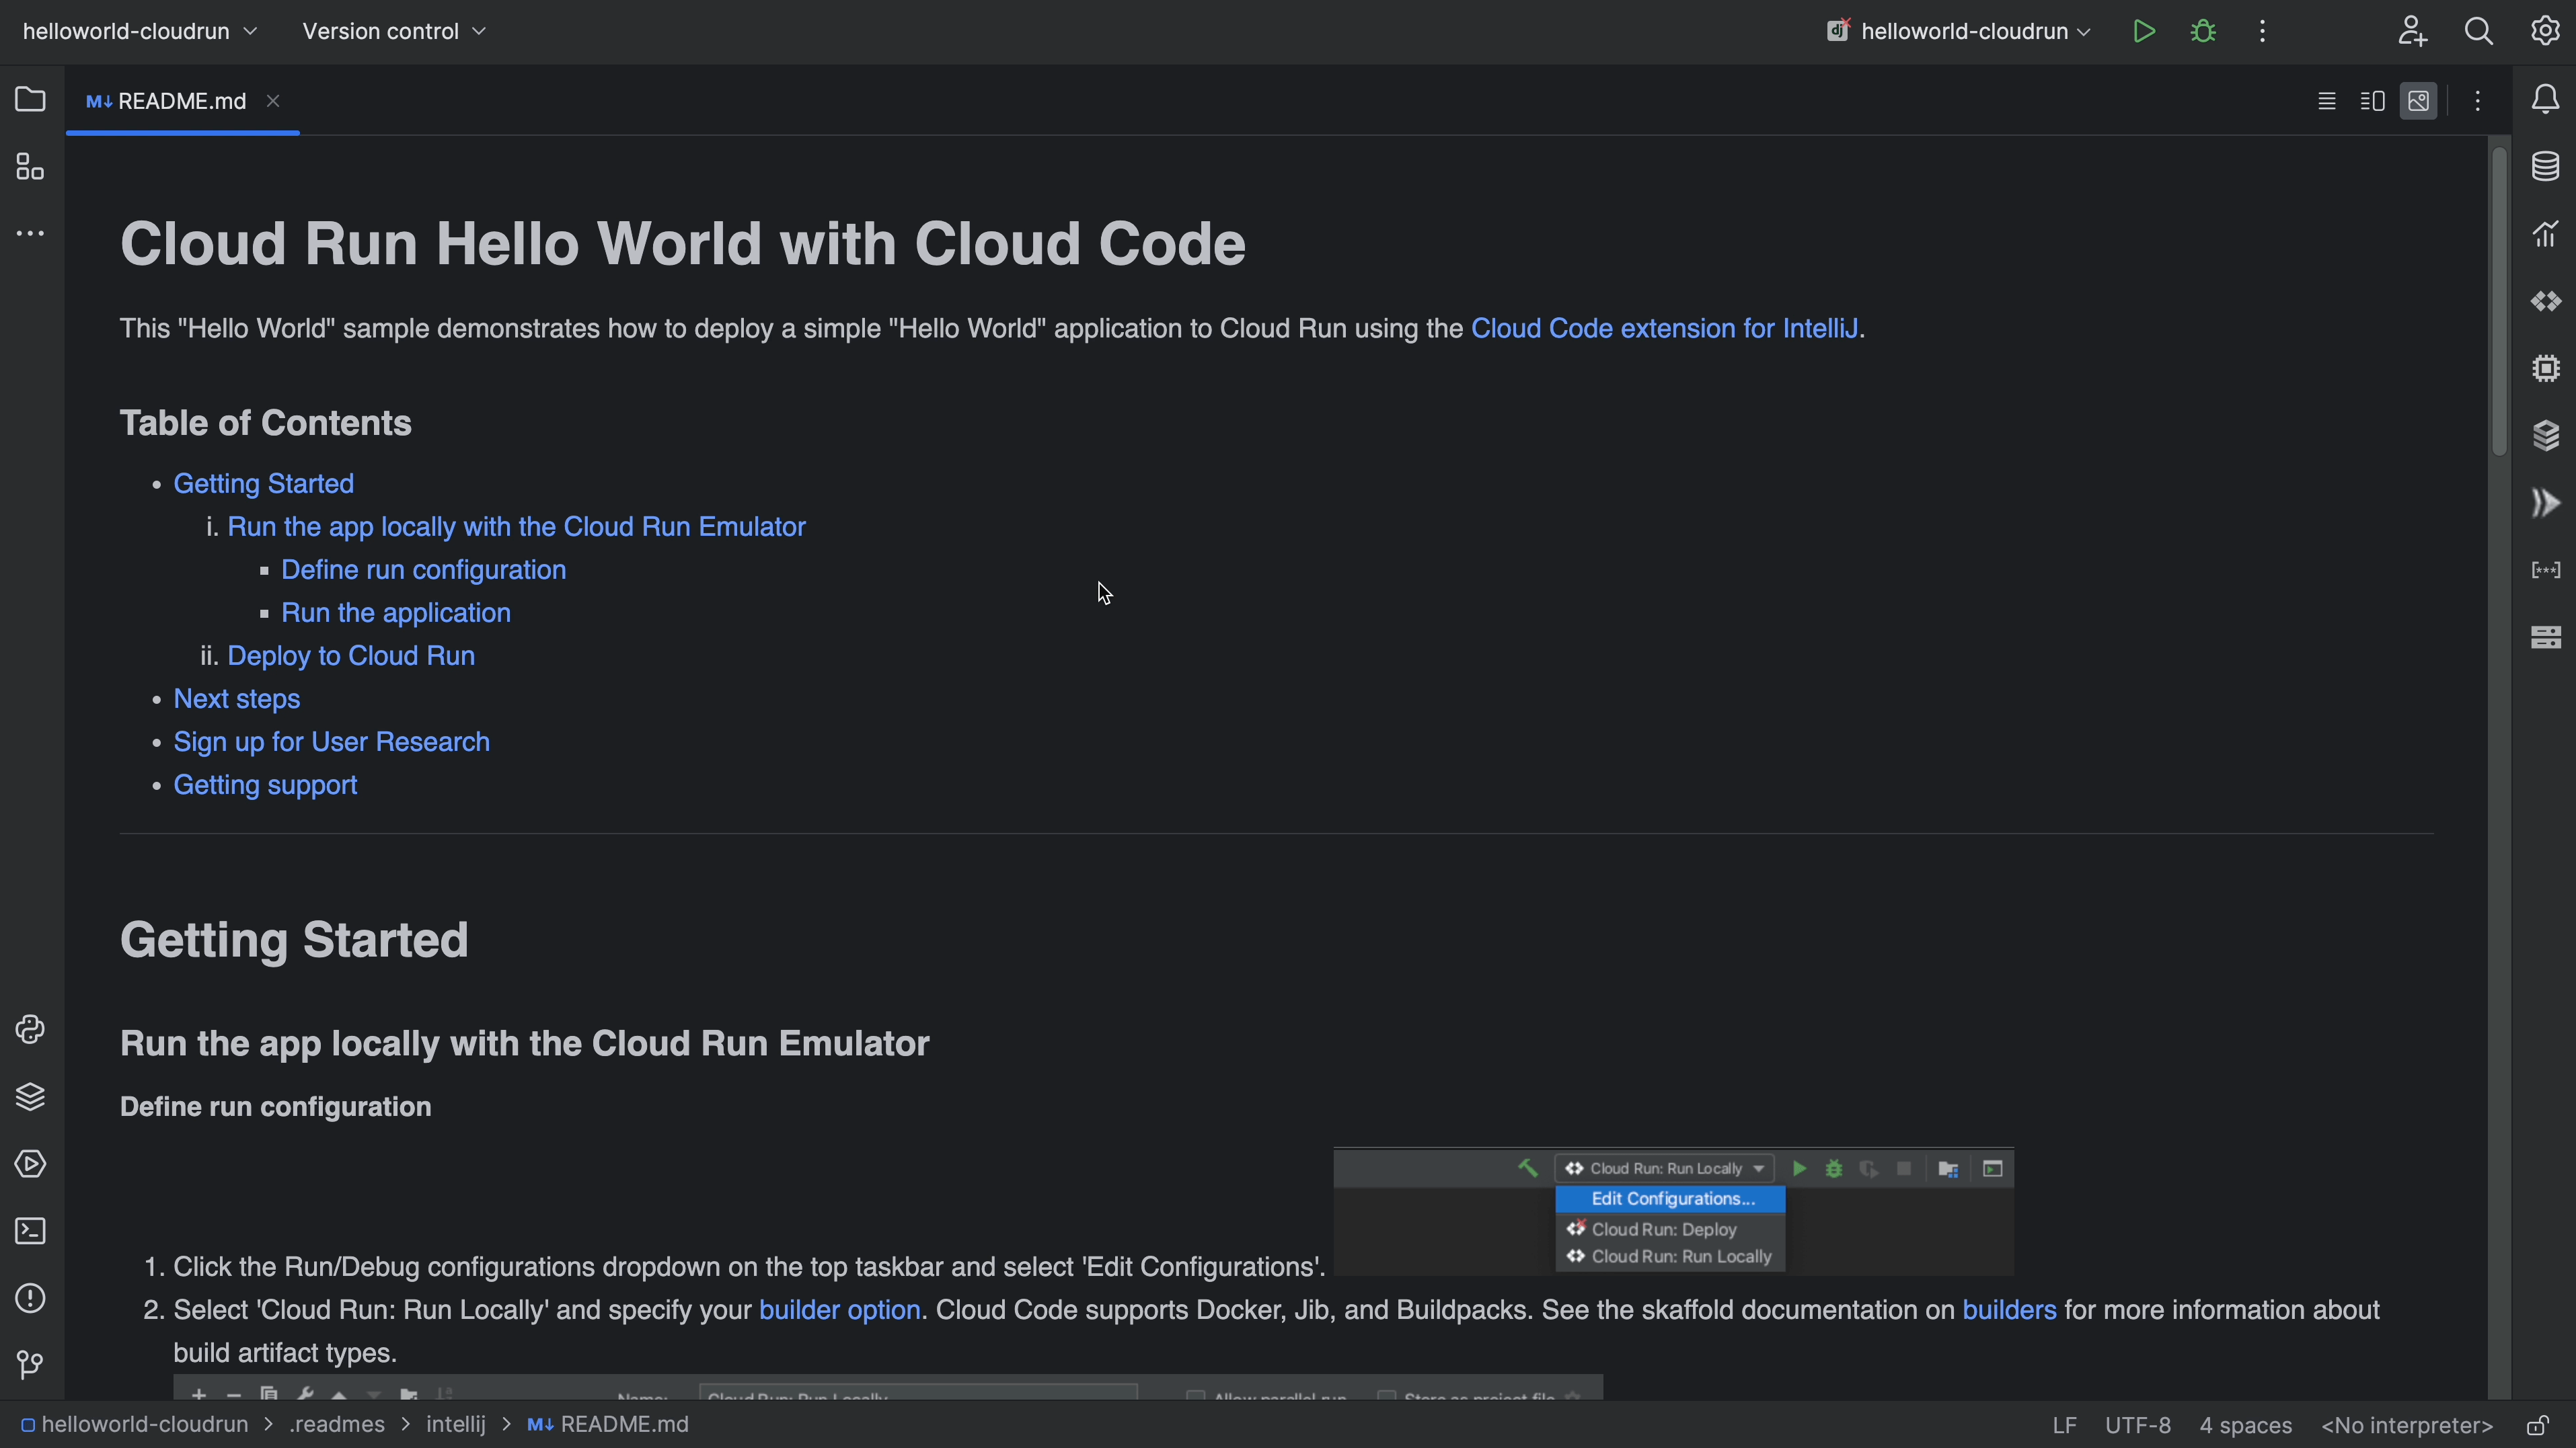Switch to editor and preview split
Image resolution: width=2576 pixels, height=1448 pixels.
2372,101
